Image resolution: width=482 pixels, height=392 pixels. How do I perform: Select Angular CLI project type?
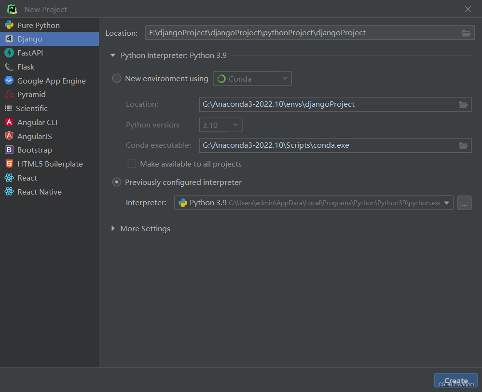coord(50,122)
